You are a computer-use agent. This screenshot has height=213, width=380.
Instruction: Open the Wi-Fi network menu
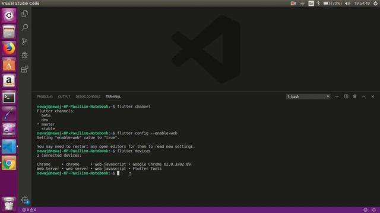point(302,4)
